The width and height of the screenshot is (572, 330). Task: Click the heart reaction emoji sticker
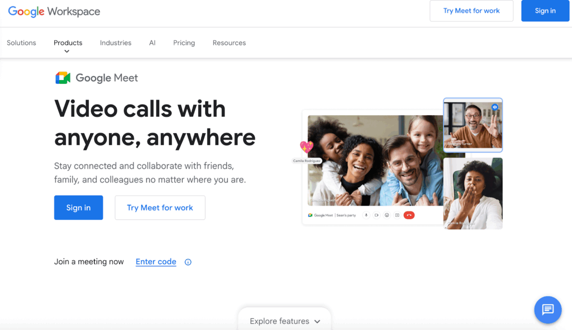[x=307, y=147]
